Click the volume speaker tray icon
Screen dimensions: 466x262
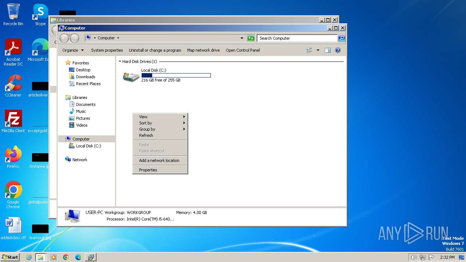pyautogui.click(x=414, y=257)
